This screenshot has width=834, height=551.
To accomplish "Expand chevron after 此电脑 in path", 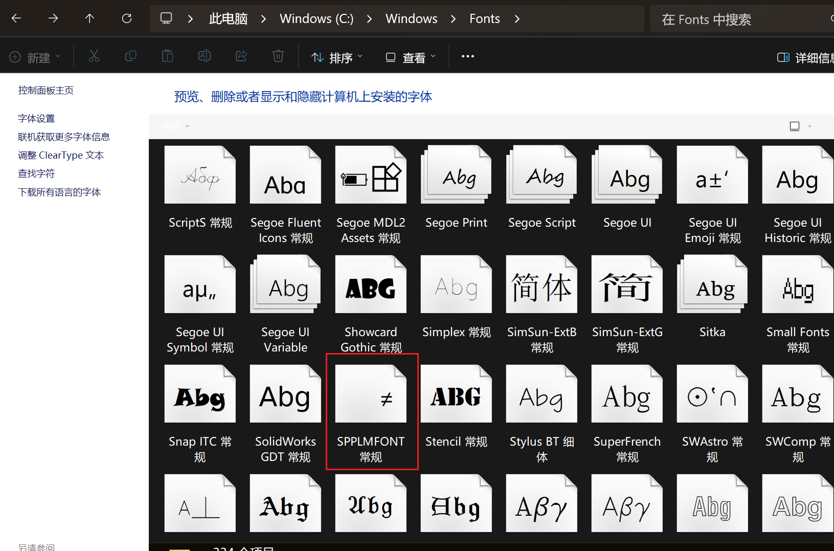I will 263,19.
